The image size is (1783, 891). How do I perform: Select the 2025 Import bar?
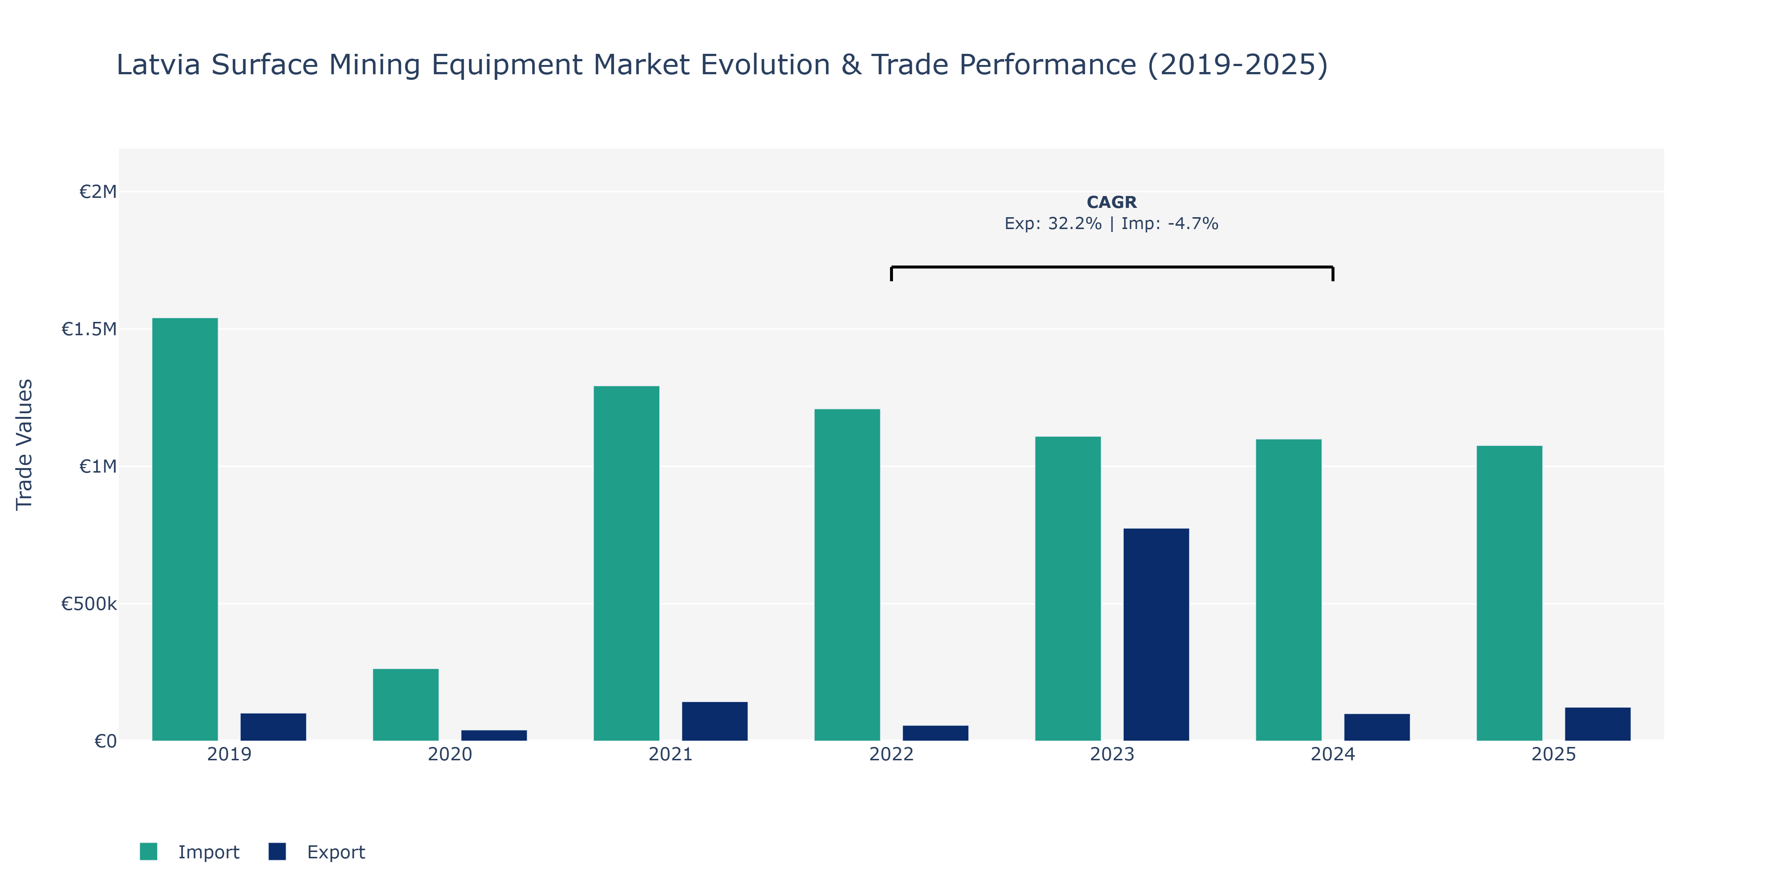point(1510,593)
